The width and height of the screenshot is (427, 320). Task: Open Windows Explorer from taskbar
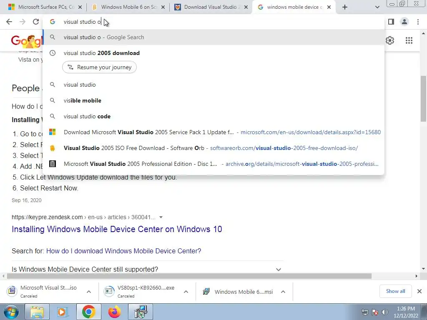(37, 312)
